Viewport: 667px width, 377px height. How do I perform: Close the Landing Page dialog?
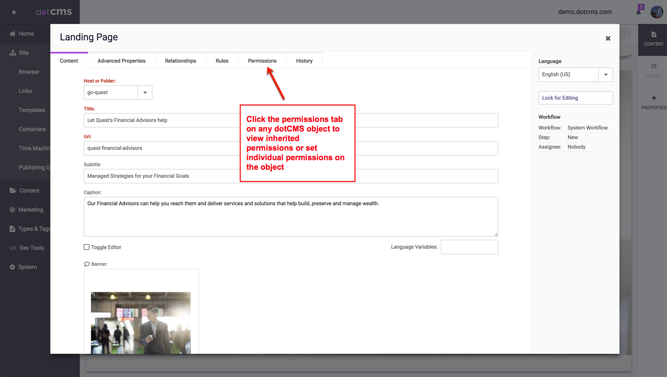tap(608, 38)
